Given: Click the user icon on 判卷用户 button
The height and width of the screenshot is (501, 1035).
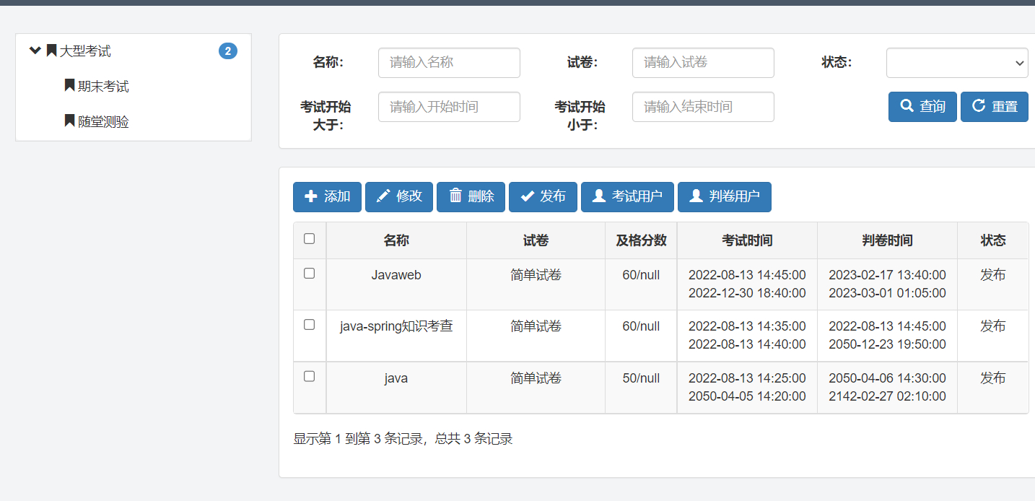Looking at the screenshot, I should [696, 196].
